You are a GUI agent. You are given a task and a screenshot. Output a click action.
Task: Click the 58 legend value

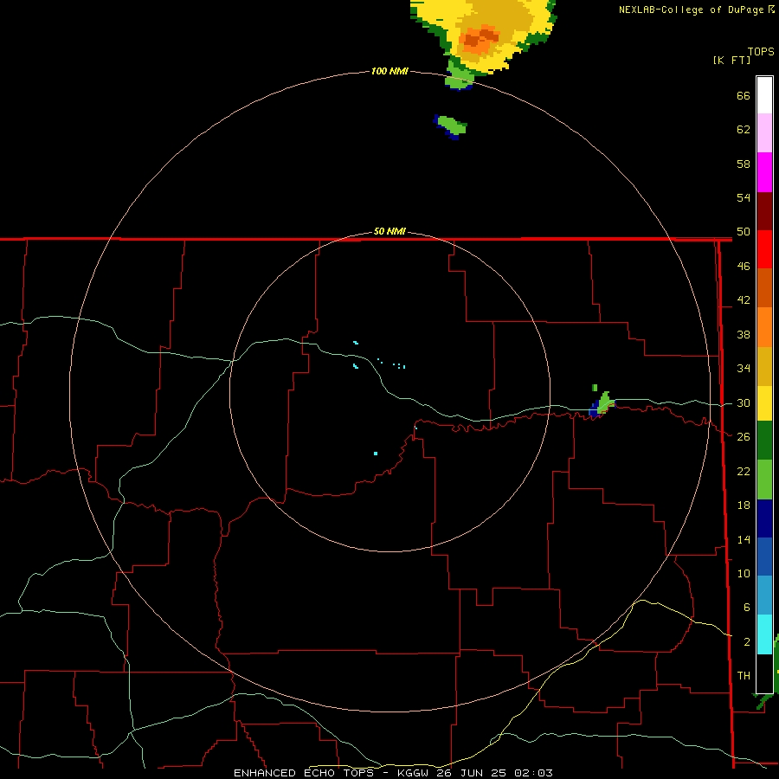744,164
